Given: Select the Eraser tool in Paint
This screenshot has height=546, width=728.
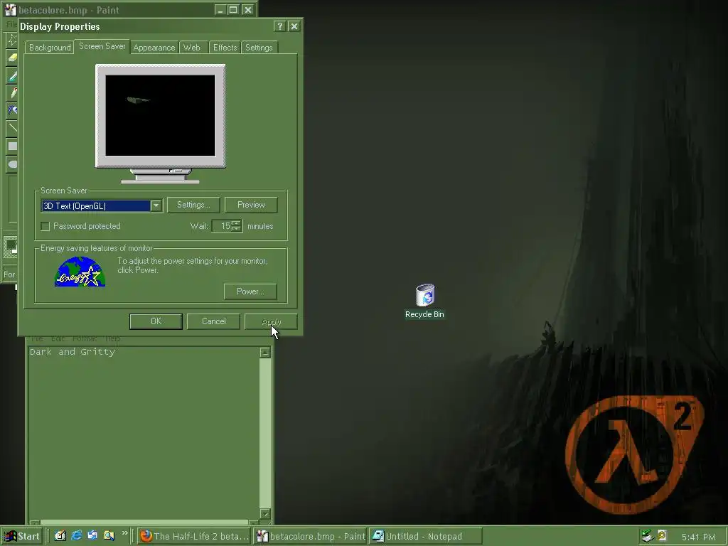Looking at the screenshot, I should pyautogui.click(x=12, y=57).
